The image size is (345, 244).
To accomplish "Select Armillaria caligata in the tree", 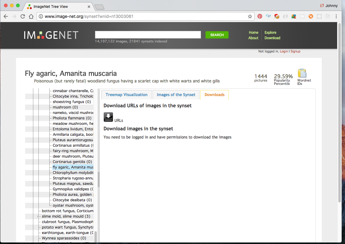I will (73, 135).
